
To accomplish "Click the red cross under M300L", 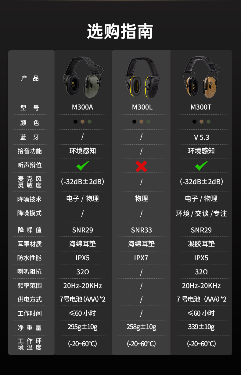I will coord(141,166).
